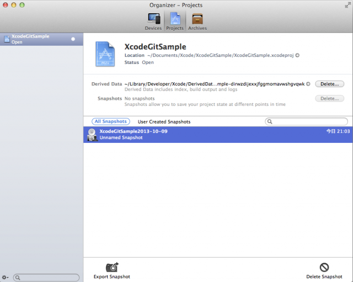Reveal project location with the arrow icon
353x282 pixels.
click(x=297, y=55)
